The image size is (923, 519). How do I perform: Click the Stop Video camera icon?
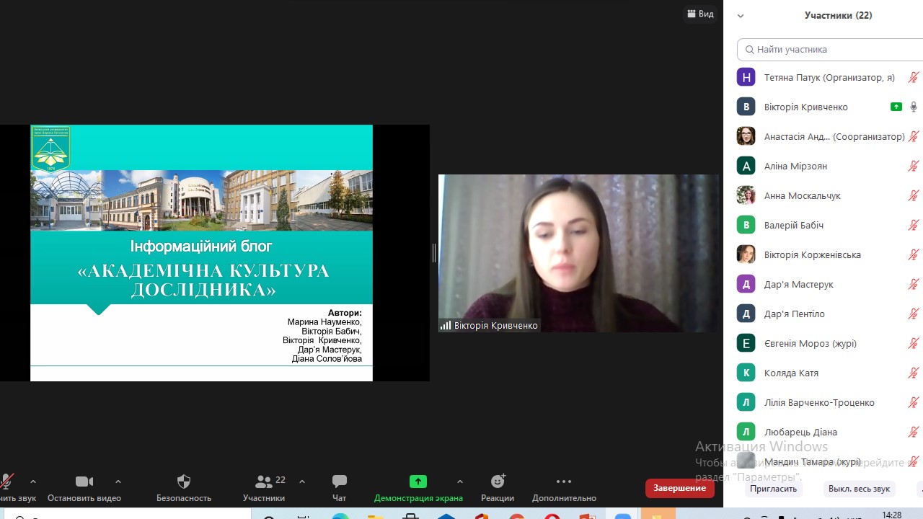(84, 482)
